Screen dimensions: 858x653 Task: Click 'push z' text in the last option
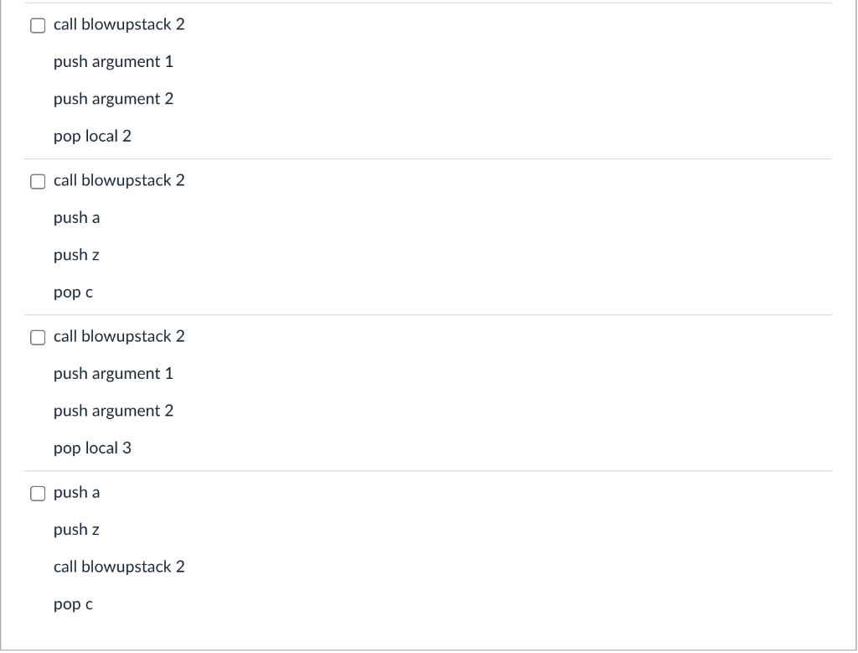[76, 530]
